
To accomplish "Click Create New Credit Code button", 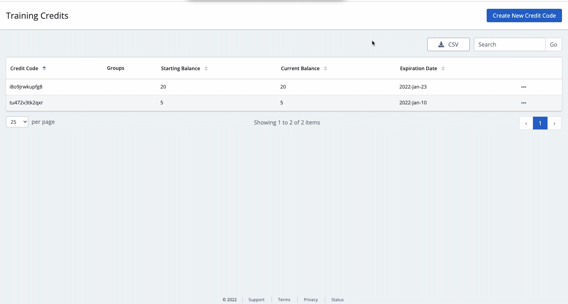I will [524, 16].
